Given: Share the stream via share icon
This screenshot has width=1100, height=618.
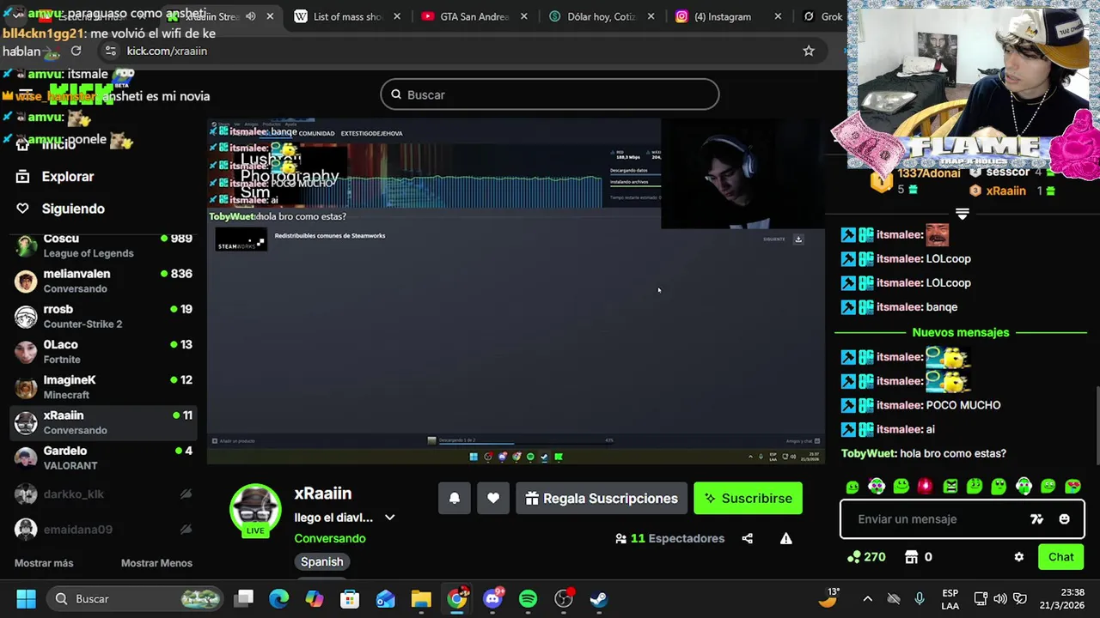Looking at the screenshot, I should tap(747, 538).
